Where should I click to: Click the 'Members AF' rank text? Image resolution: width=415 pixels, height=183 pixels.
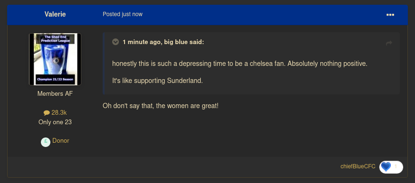(x=55, y=94)
